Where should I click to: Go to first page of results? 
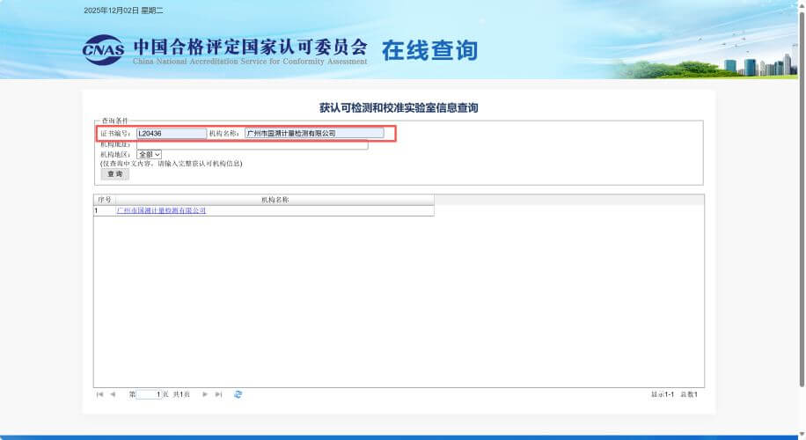(99, 394)
